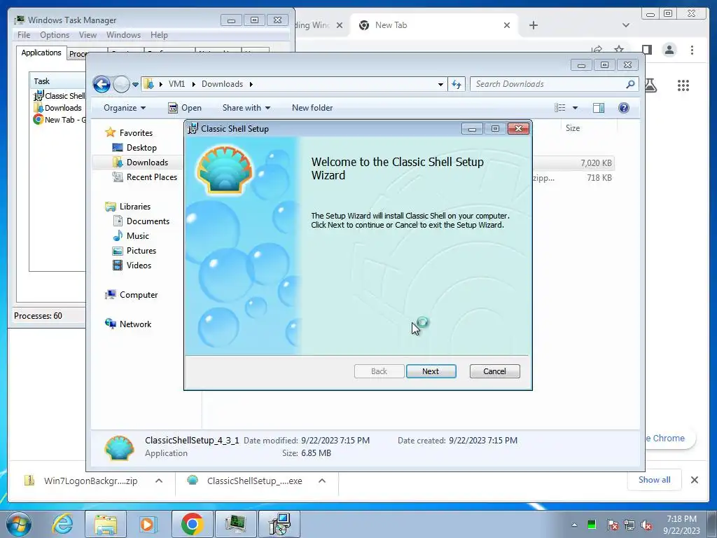Screen dimensions: 717x538
Task: Close the New Tab tab in Chrome
Action: (507, 26)
